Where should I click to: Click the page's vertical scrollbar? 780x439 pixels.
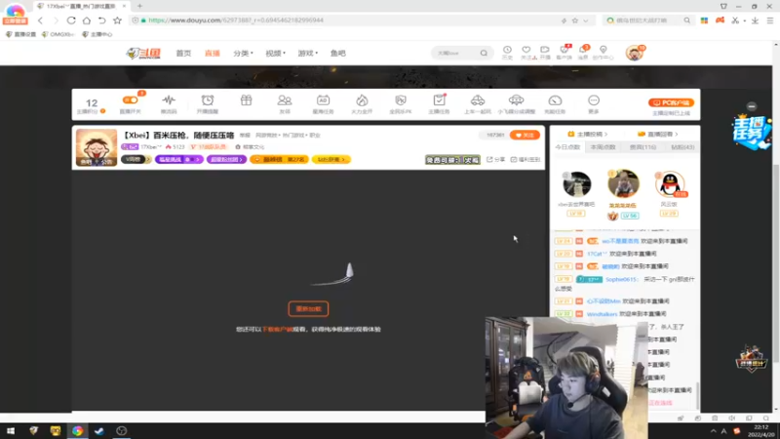776,262
